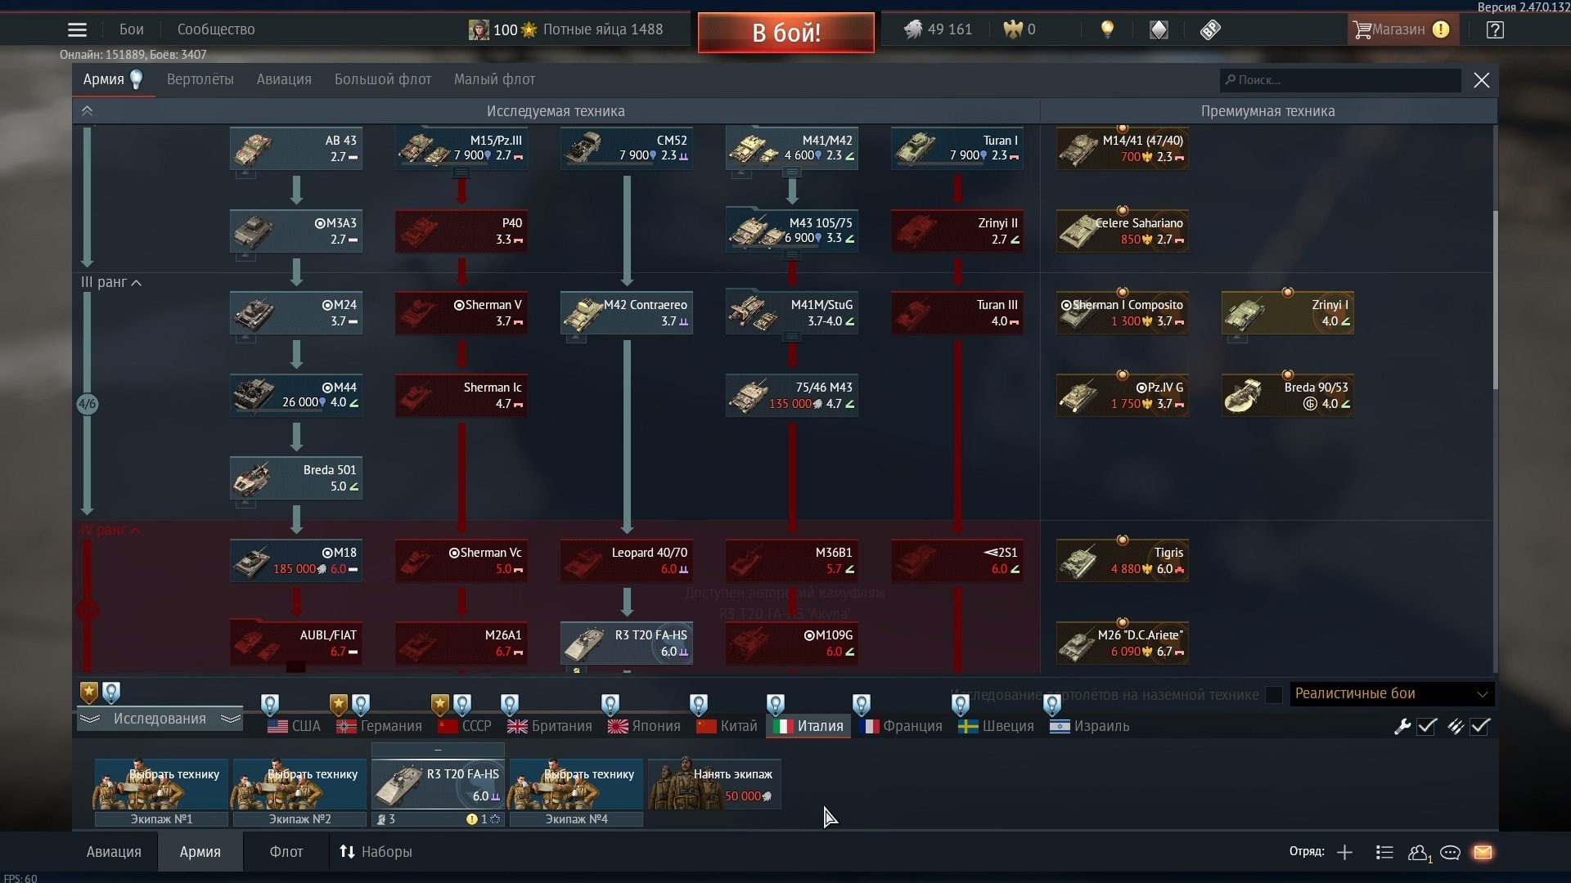Screen dimensions: 1571x883
Task: Open the chat speech bubble icon
Action: point(1450,853)
